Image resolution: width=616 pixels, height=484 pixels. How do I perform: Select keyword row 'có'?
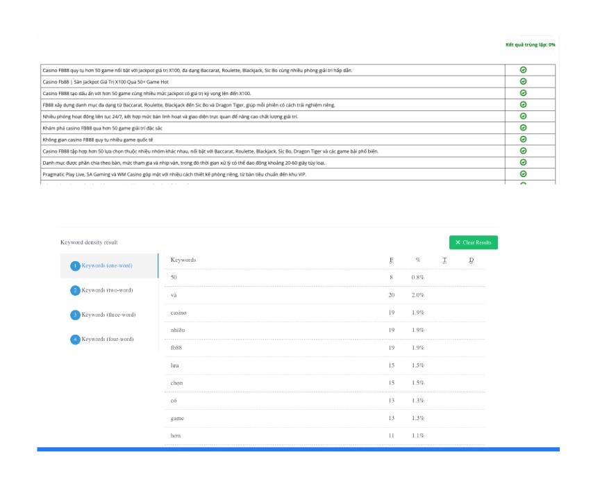coord(324,401)
